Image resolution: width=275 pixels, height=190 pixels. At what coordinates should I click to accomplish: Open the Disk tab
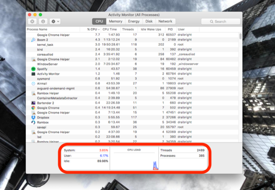149,21
